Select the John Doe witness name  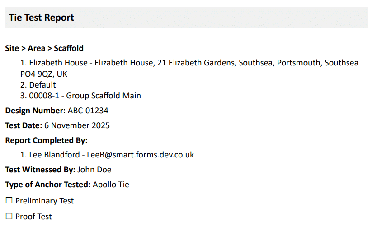click(94, 170)
